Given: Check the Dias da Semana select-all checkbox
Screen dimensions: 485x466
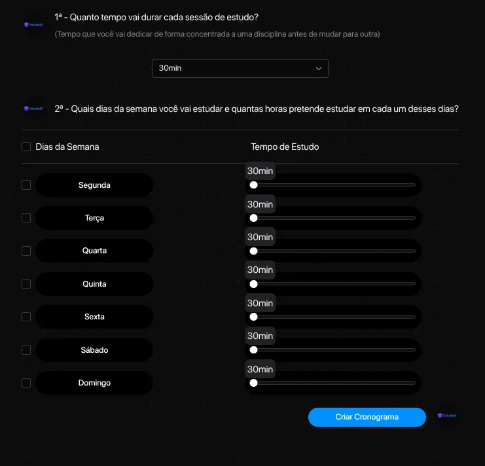Looking at the screenshot, I should (26, 147).
